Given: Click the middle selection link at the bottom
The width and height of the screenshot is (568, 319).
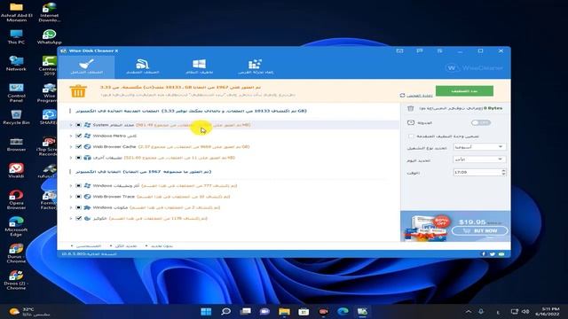Looking at the screenshot, I should tap(126, 246).
